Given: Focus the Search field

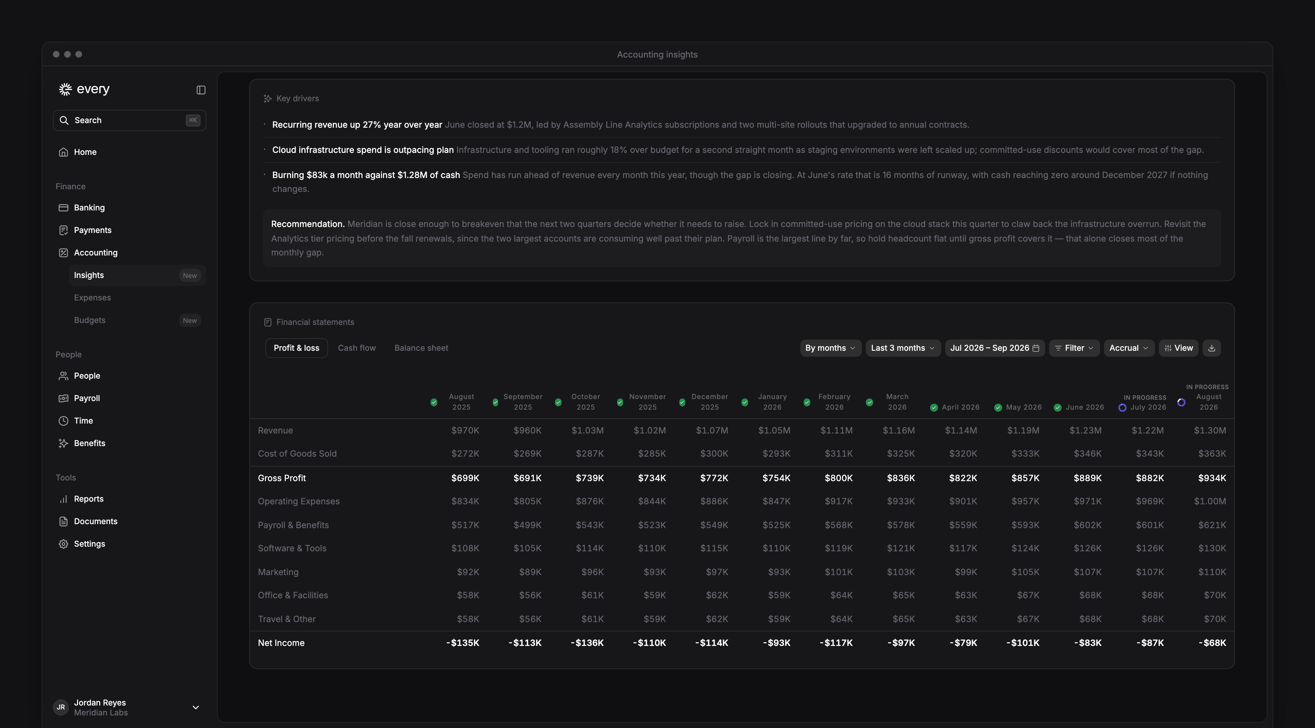Looking at the screenshot, I should point(130,120).
